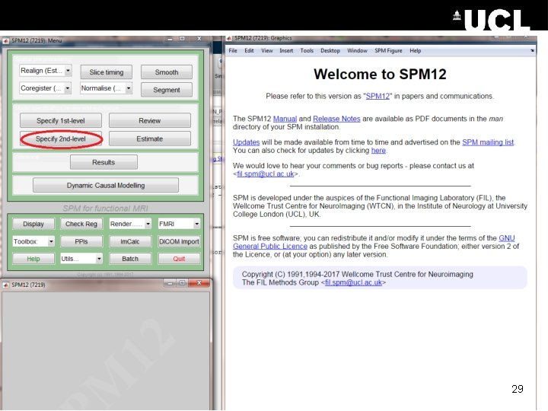Viewport: 548px width, 411px height.
Task: Click the PPIs button
Action: 81,241
